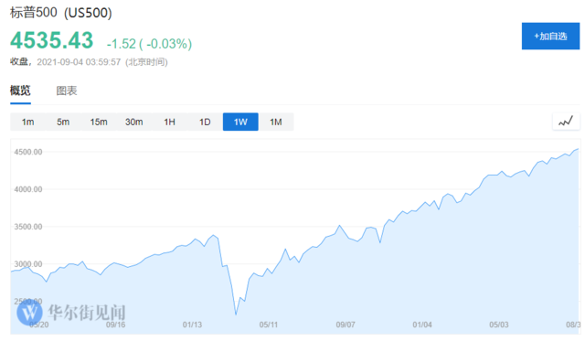Click the 05/03 date axis label
This screenshot has height=341, width=585.
[x=499, y=325]
